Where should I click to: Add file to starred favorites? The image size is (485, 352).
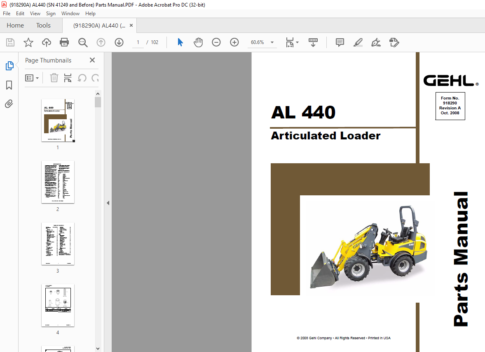coord(28,42)
